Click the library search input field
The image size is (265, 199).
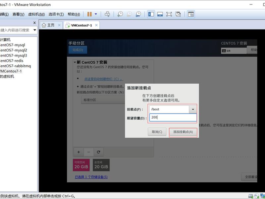pyautogui.click(x=16, y=30)
